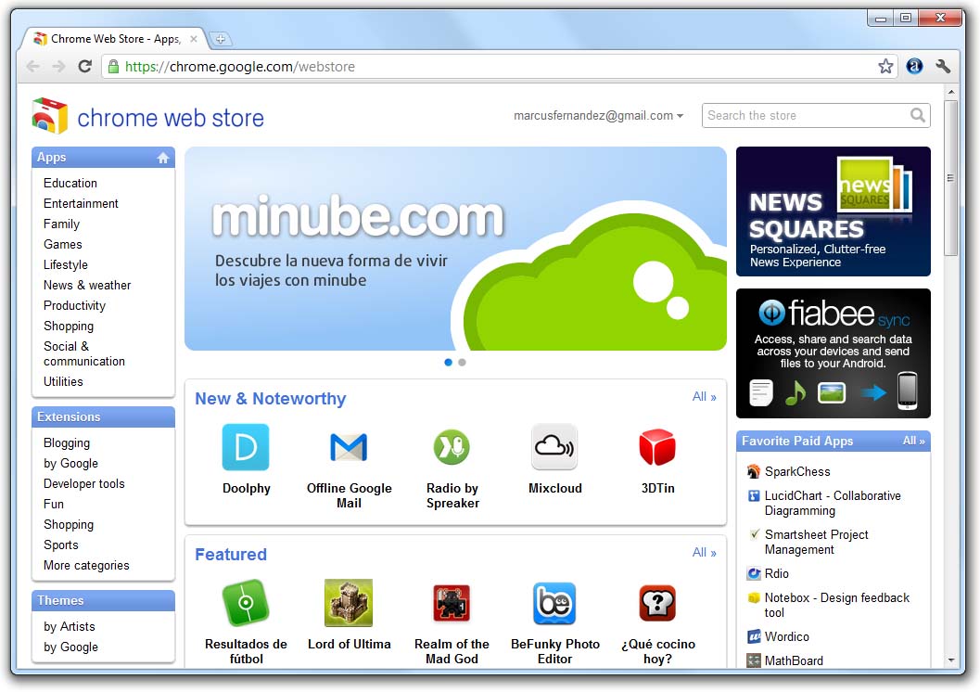Open a new tab with the plus button
Viewport: 980px width, 692px height.
click(x=220, y=39)
